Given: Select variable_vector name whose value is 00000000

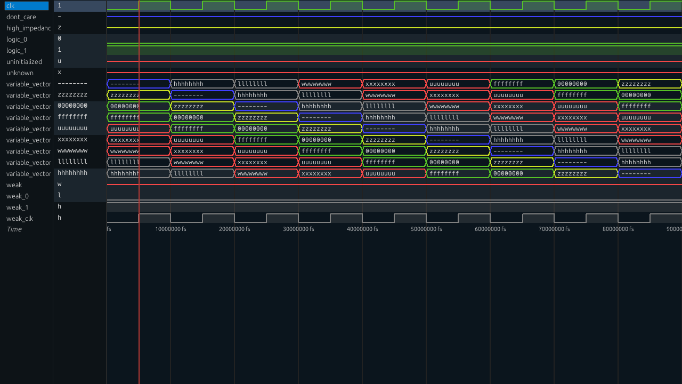Looking at the screenshot, I should (28, 106).
